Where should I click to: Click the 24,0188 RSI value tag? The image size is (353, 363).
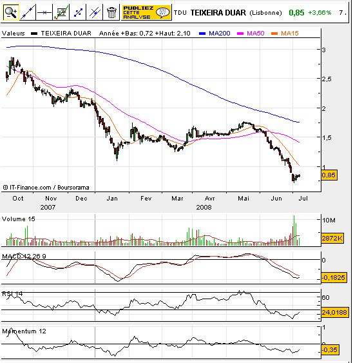coord(334,313)
